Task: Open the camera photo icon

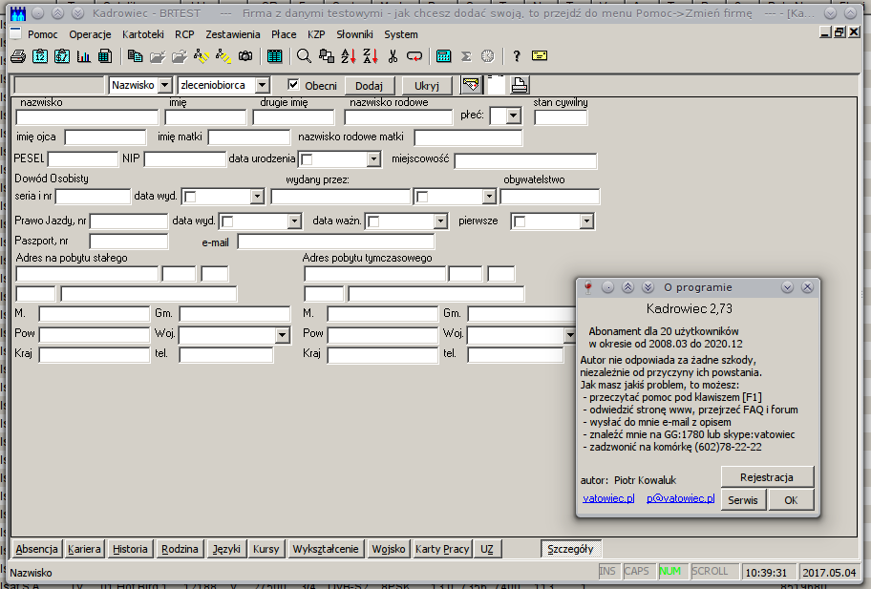Action: (245, 56)
